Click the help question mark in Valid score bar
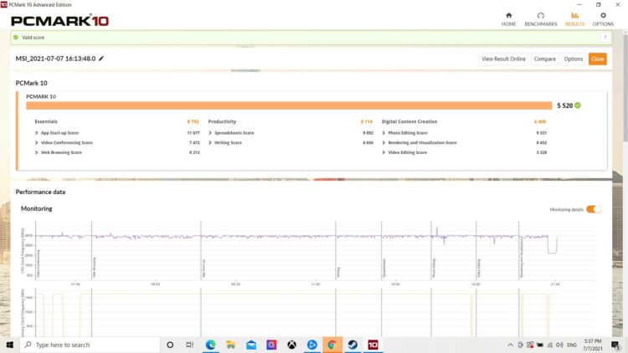The image size is (628, 353). (x=605, y=37)
